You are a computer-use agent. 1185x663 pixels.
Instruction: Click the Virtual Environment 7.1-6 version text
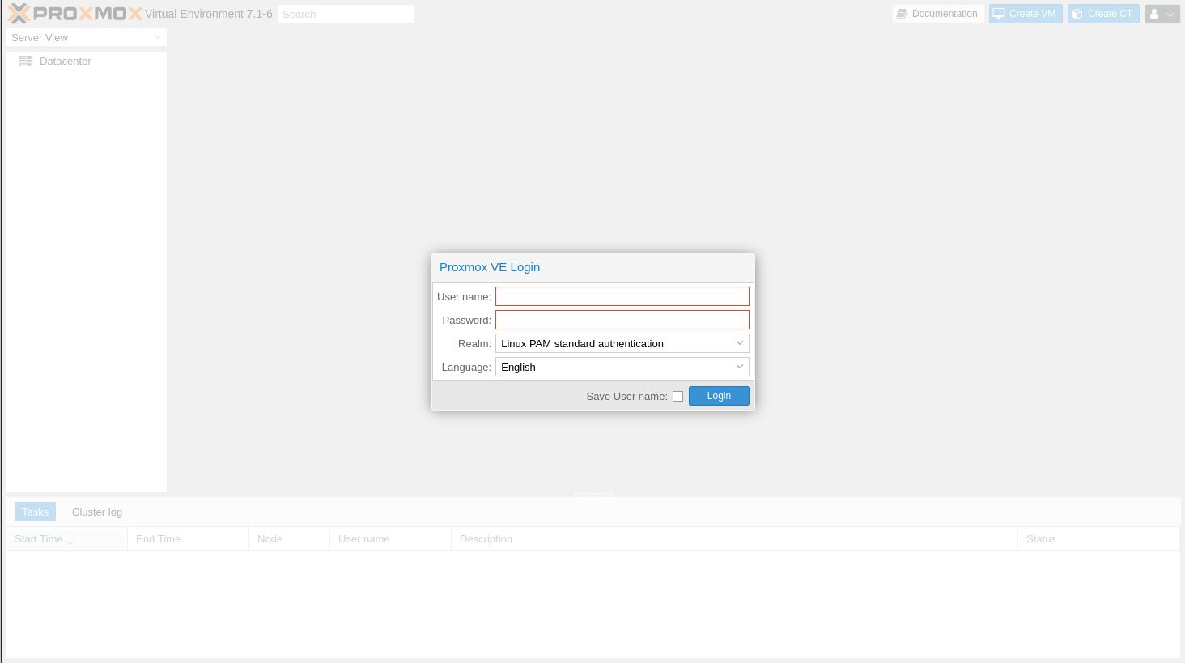pyautogui.click(x=209, y=14)
